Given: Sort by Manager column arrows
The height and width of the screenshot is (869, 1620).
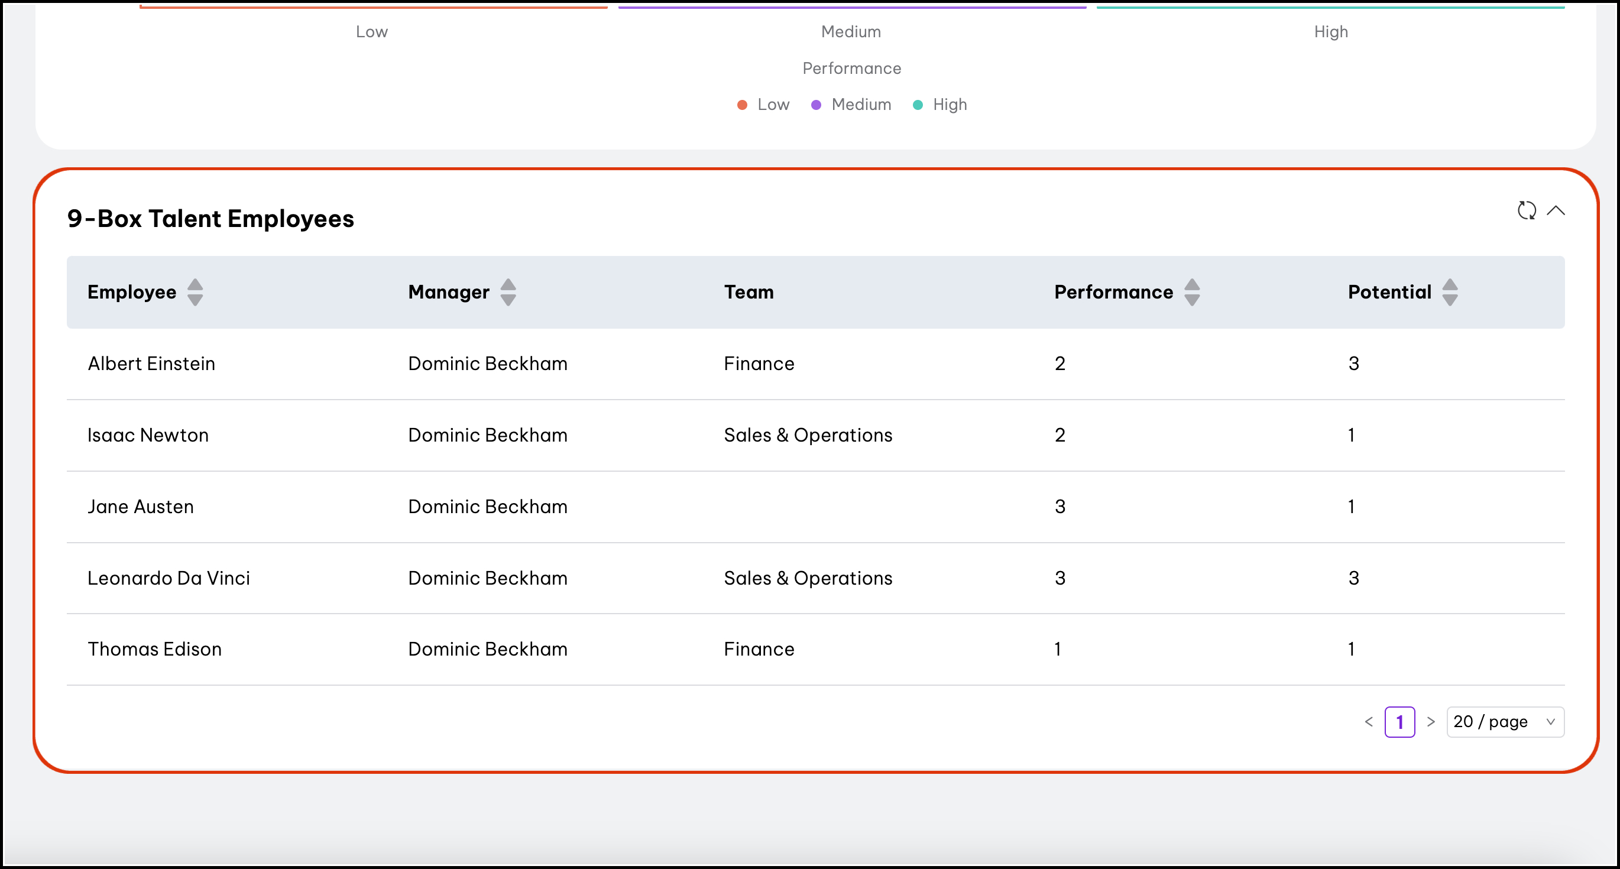Looking at the screenshot, I should (508, 293).
